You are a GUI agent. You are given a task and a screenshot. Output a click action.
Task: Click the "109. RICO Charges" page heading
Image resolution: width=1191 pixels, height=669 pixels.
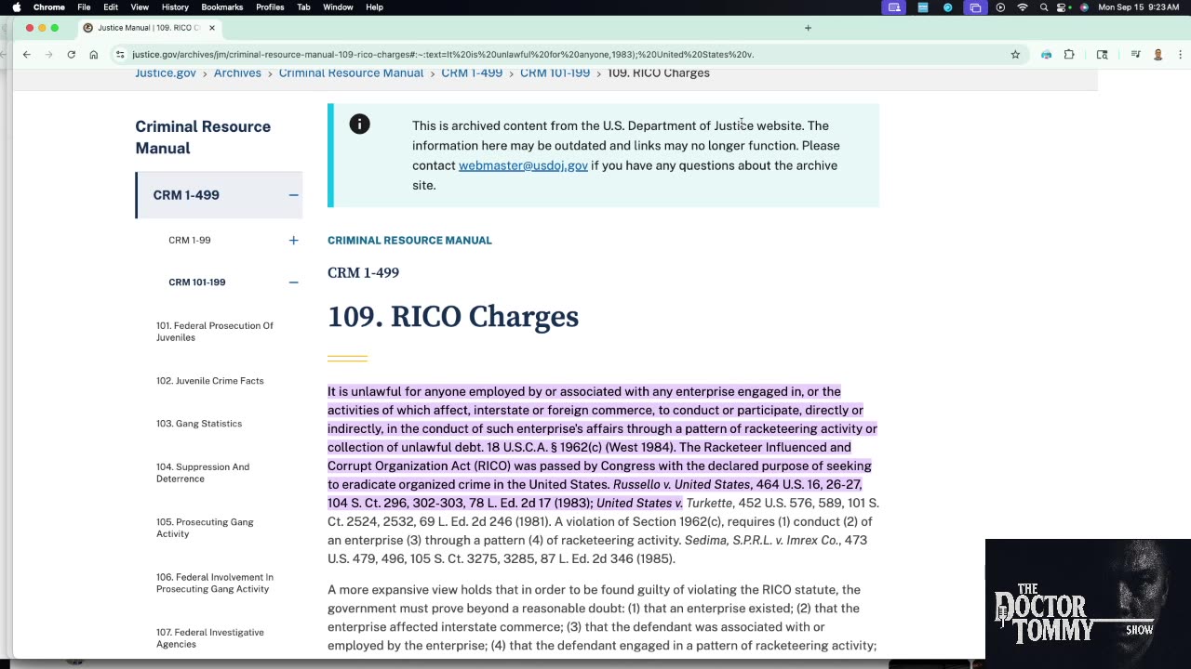click(x=453, y=317)
